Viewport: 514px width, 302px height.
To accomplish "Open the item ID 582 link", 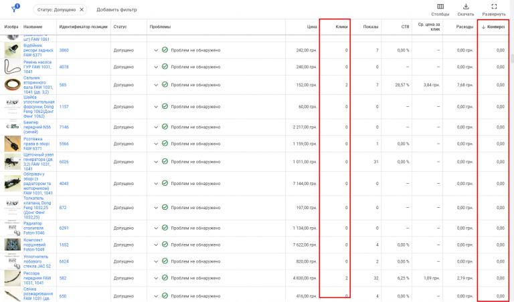I will 63,278.
